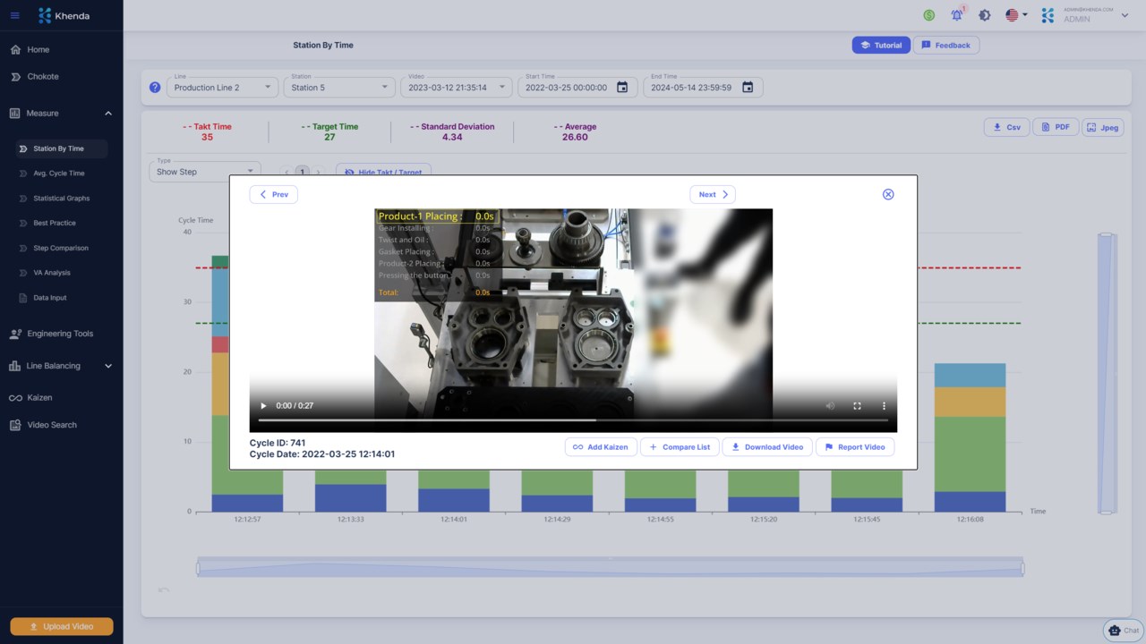1146x644 pixels.
Task: Click the green dollar coin icon
Action: point(929,15)
